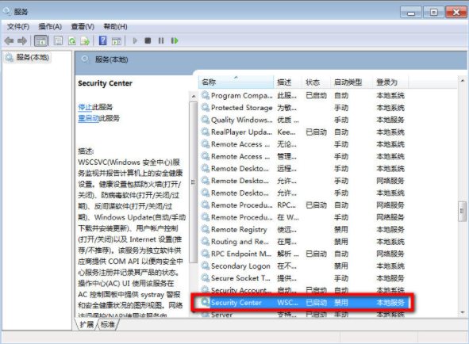Click the Export list toolbar icon
The image size is (469, 344).
[x=85, y=40]
